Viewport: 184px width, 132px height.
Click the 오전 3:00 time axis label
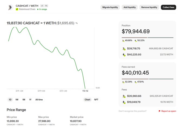pyautogui.click(x=63, y=91)
